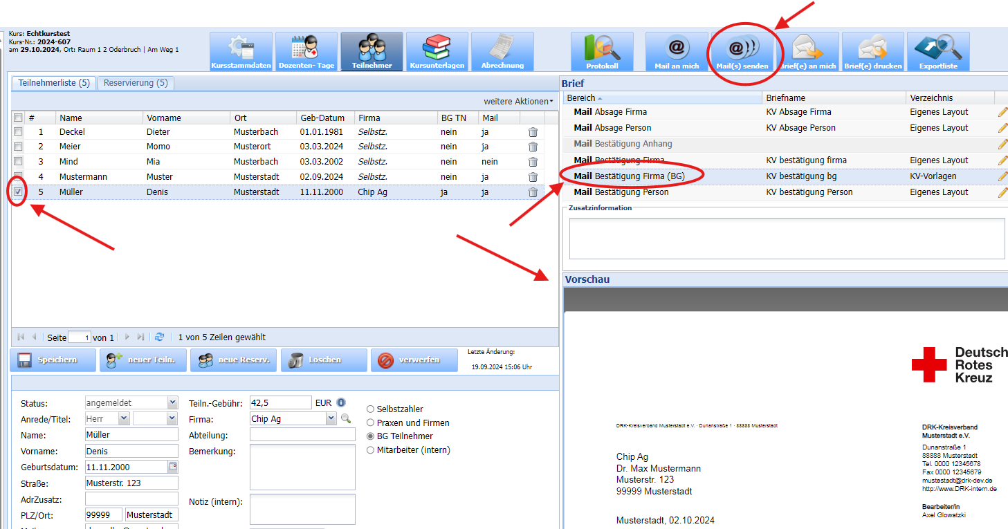Open Kursunterlagen books icon
This screenshot has width=1008, height=529.
(x=437, y=51)
